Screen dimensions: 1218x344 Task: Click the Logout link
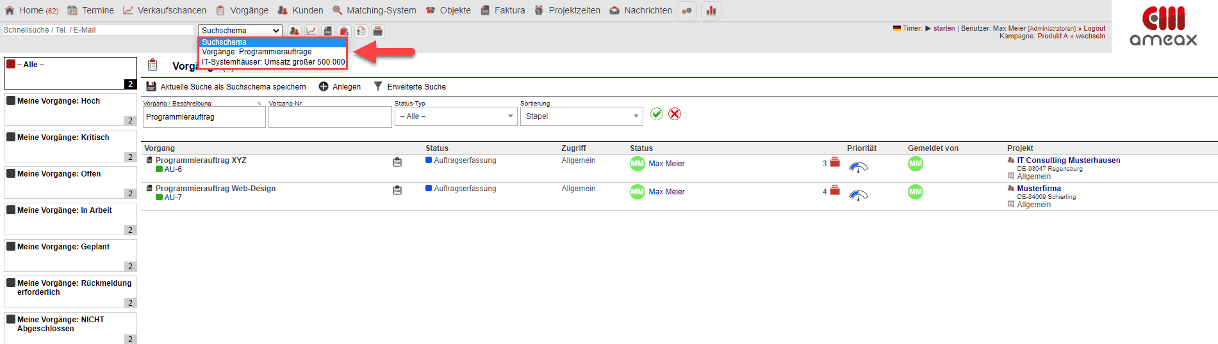pos(1094,28)
